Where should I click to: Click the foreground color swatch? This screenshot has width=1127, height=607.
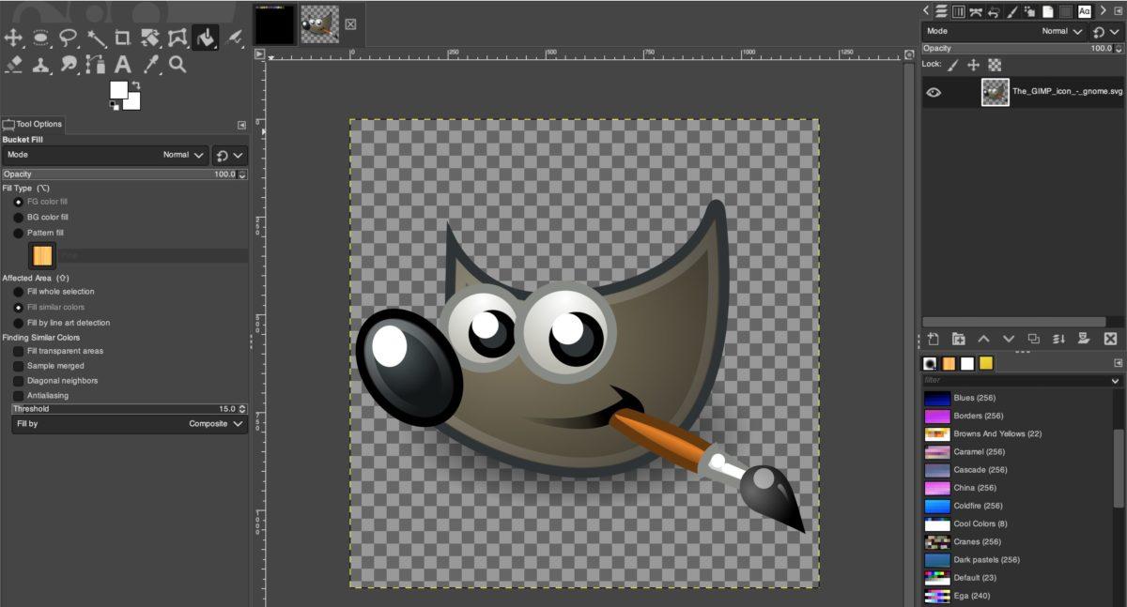point(118,90)
